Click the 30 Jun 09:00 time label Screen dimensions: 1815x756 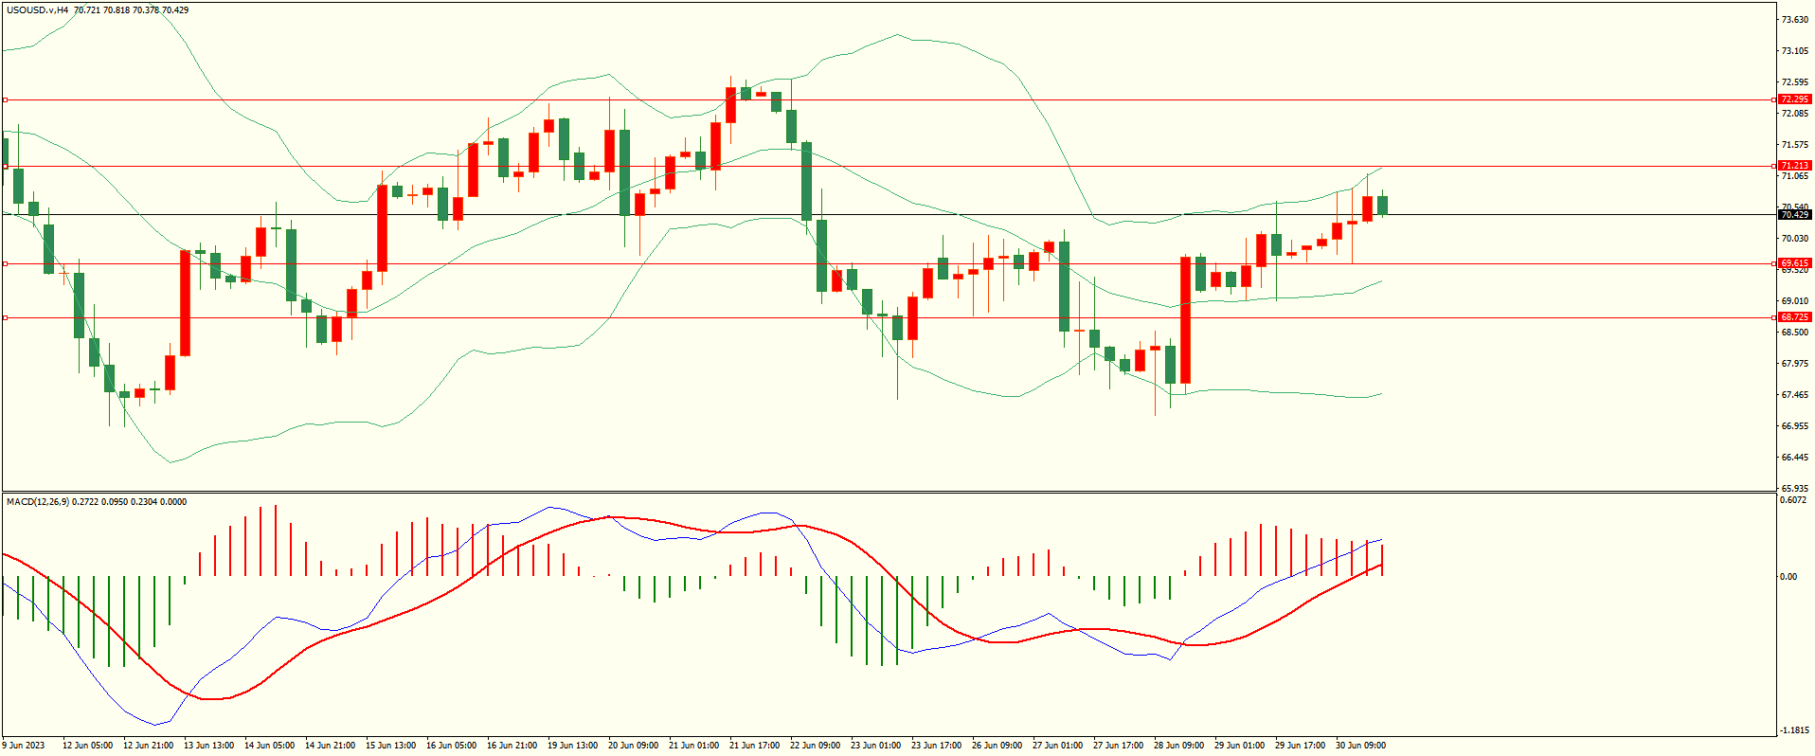coord(1360,746)
